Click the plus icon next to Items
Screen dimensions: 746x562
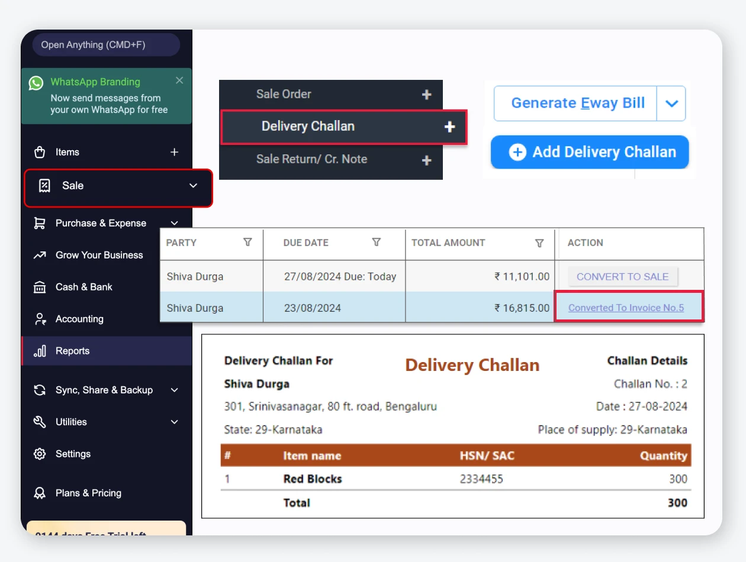pyautogui.click(x=174, y=152)
